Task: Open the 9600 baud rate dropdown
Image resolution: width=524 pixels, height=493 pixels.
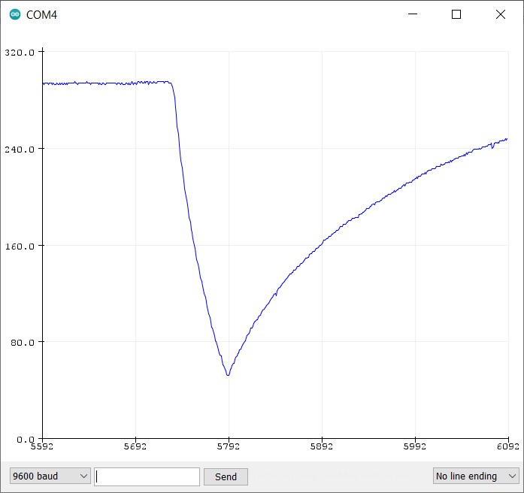Action: [x=50, y=476]
